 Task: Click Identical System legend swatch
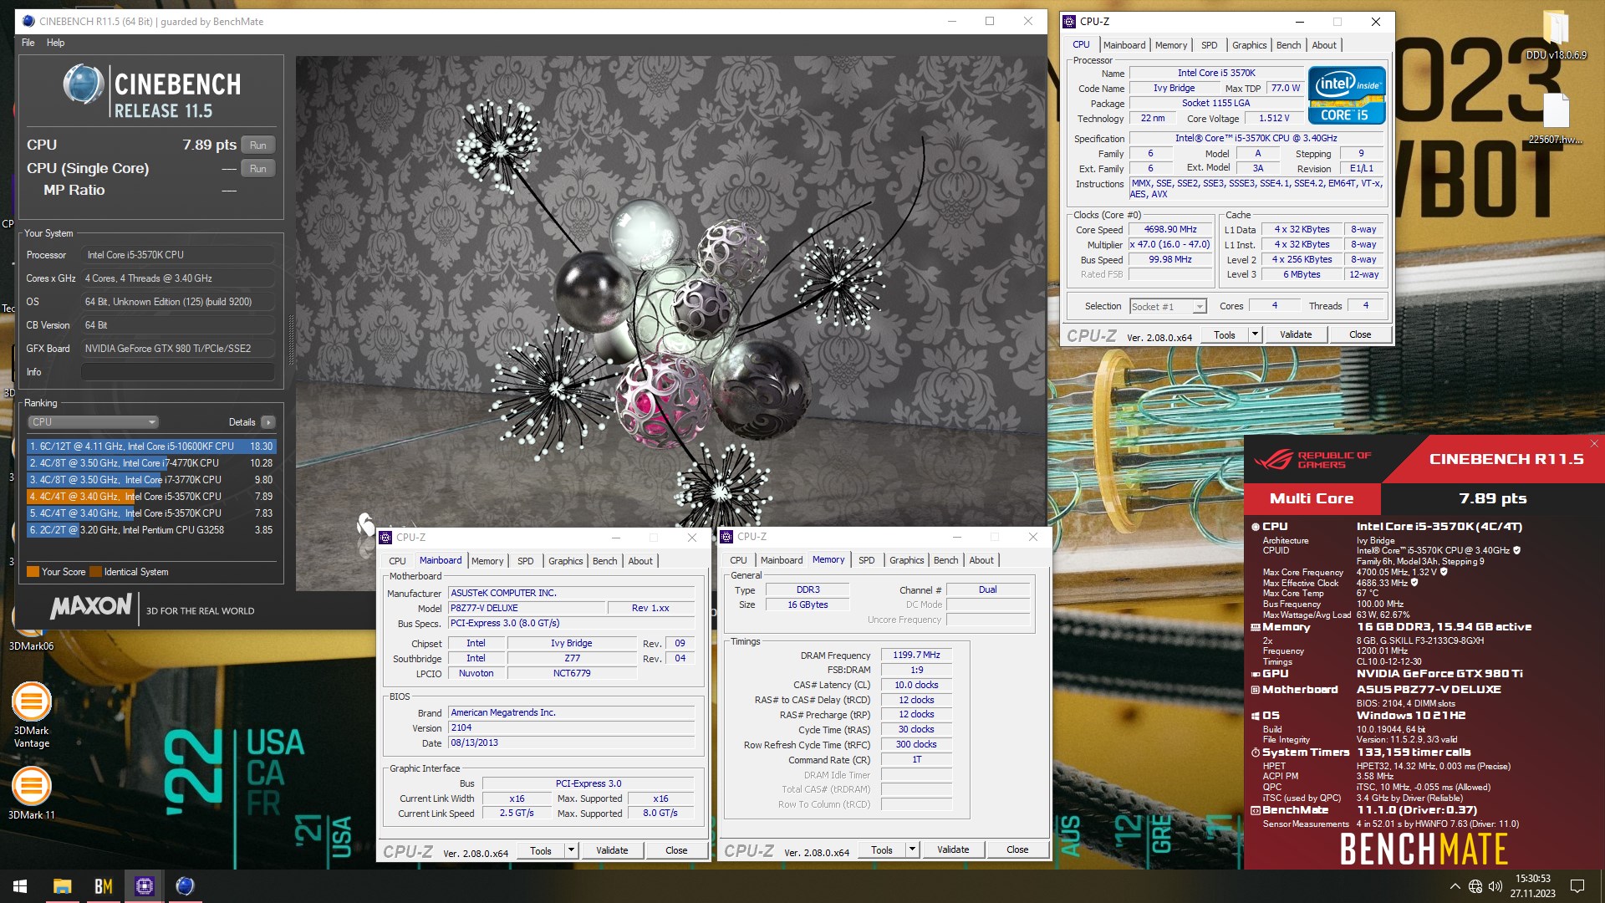96,572
